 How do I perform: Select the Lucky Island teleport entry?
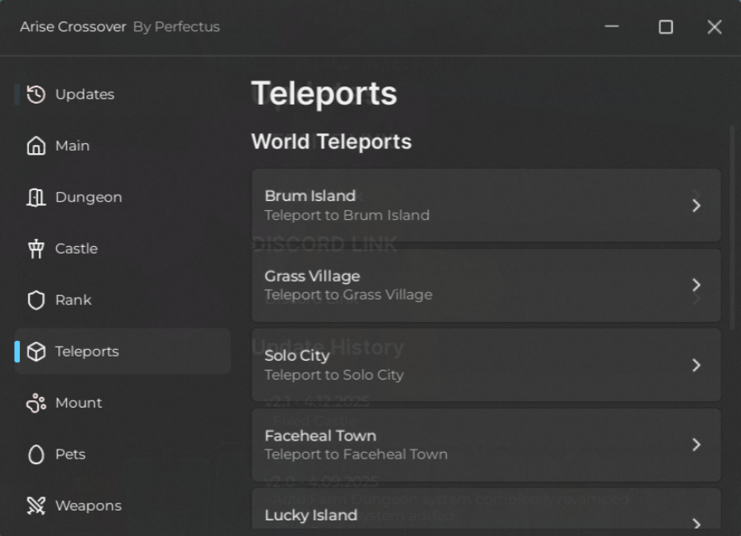(486, 509)
